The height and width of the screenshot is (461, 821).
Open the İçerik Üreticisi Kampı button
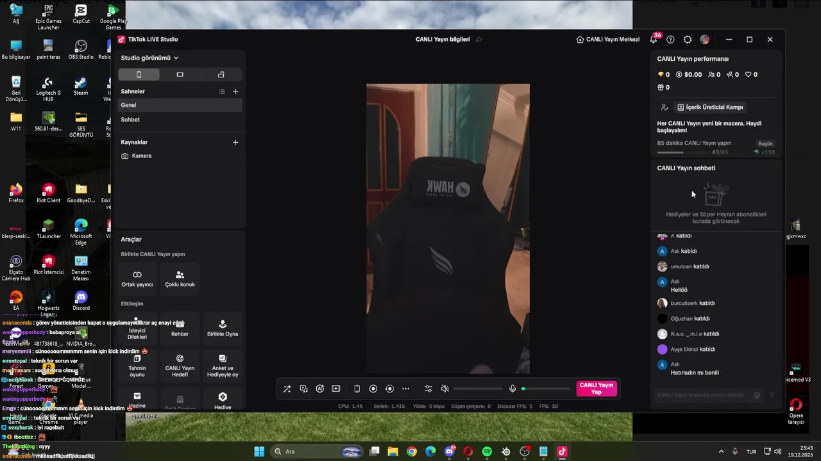(x=711, y=108)
